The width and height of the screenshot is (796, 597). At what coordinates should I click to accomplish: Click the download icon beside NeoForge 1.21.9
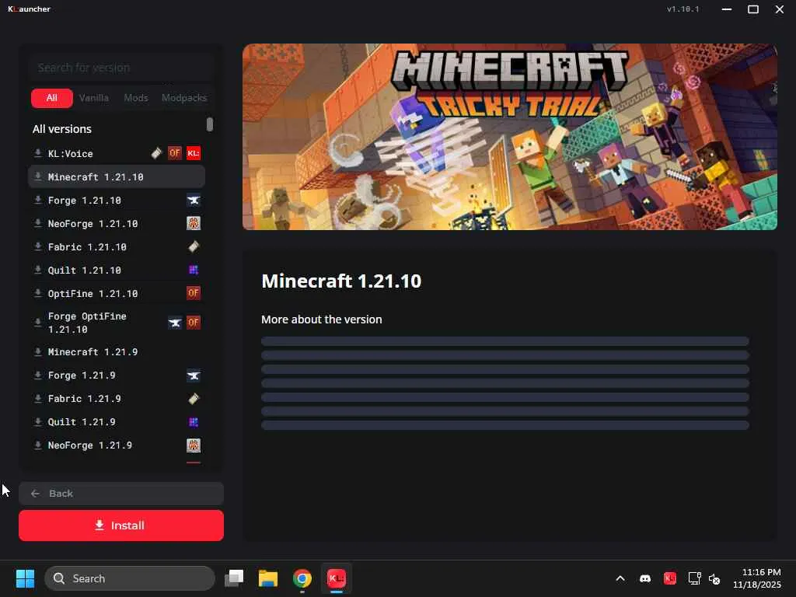pyautogui.click(x=37, y=445)
